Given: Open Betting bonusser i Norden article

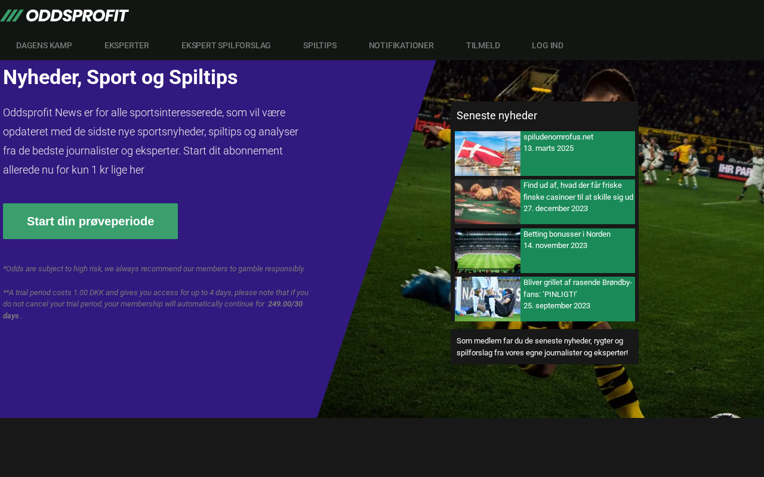Looking at the screenshot, I should coord(567,234).
